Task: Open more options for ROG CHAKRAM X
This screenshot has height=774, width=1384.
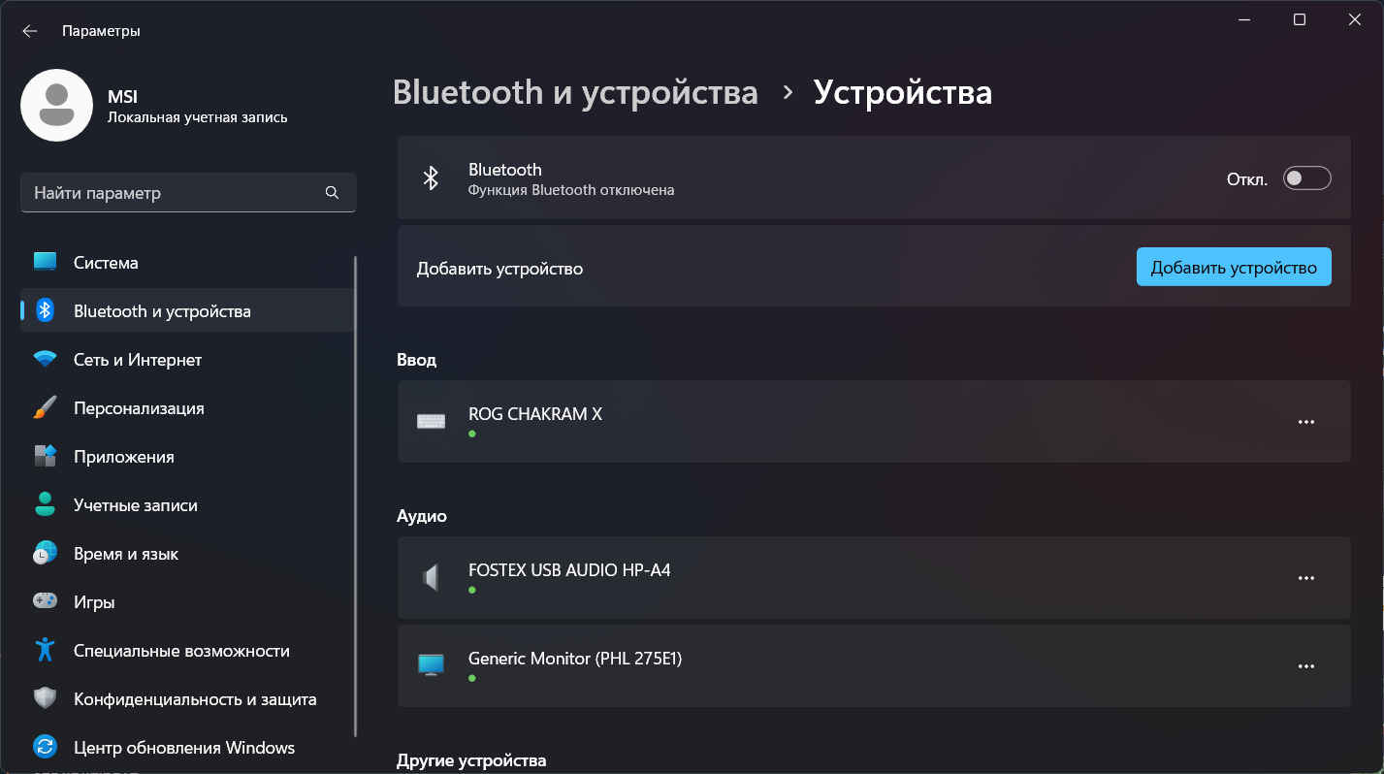Action: click(1306, 422)
